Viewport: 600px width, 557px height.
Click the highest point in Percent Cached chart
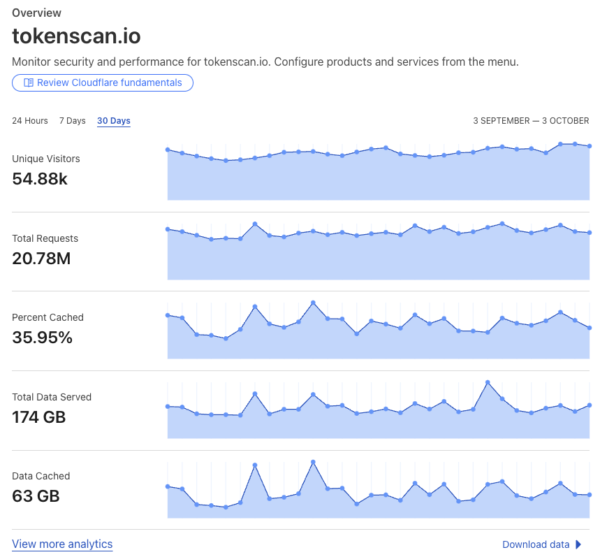click(x=313, y=303)
